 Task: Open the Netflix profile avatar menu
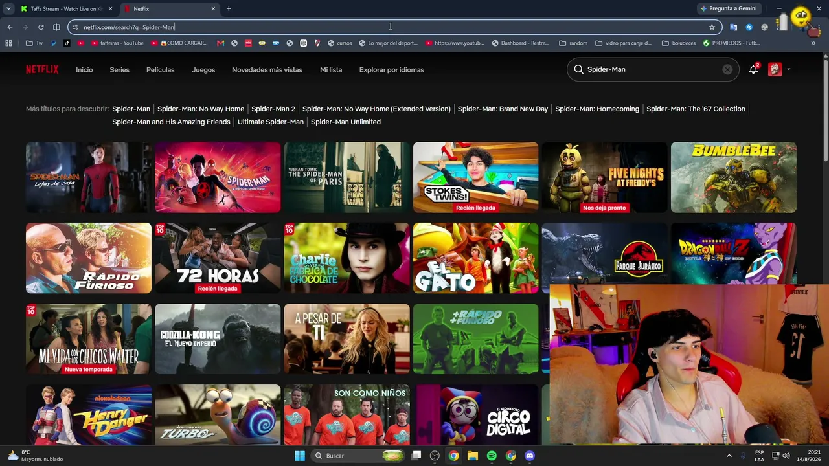pos(775,69)
